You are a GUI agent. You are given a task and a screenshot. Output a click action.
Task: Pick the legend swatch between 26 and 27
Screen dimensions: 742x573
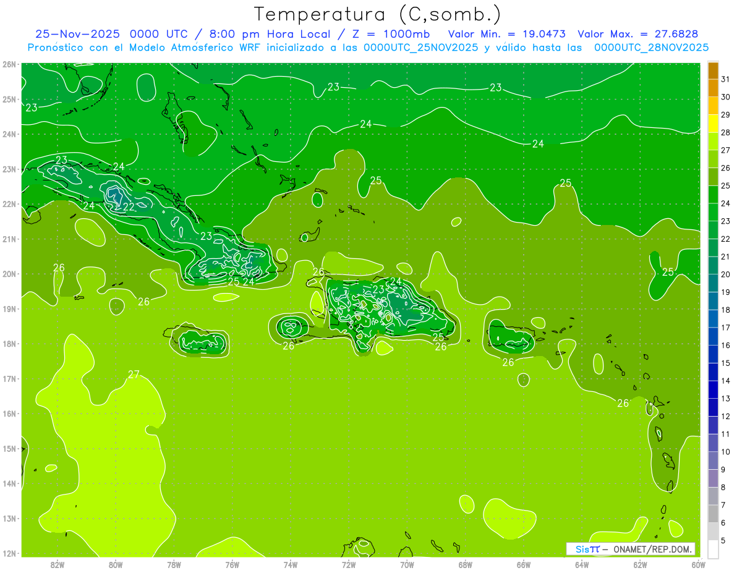713,159
